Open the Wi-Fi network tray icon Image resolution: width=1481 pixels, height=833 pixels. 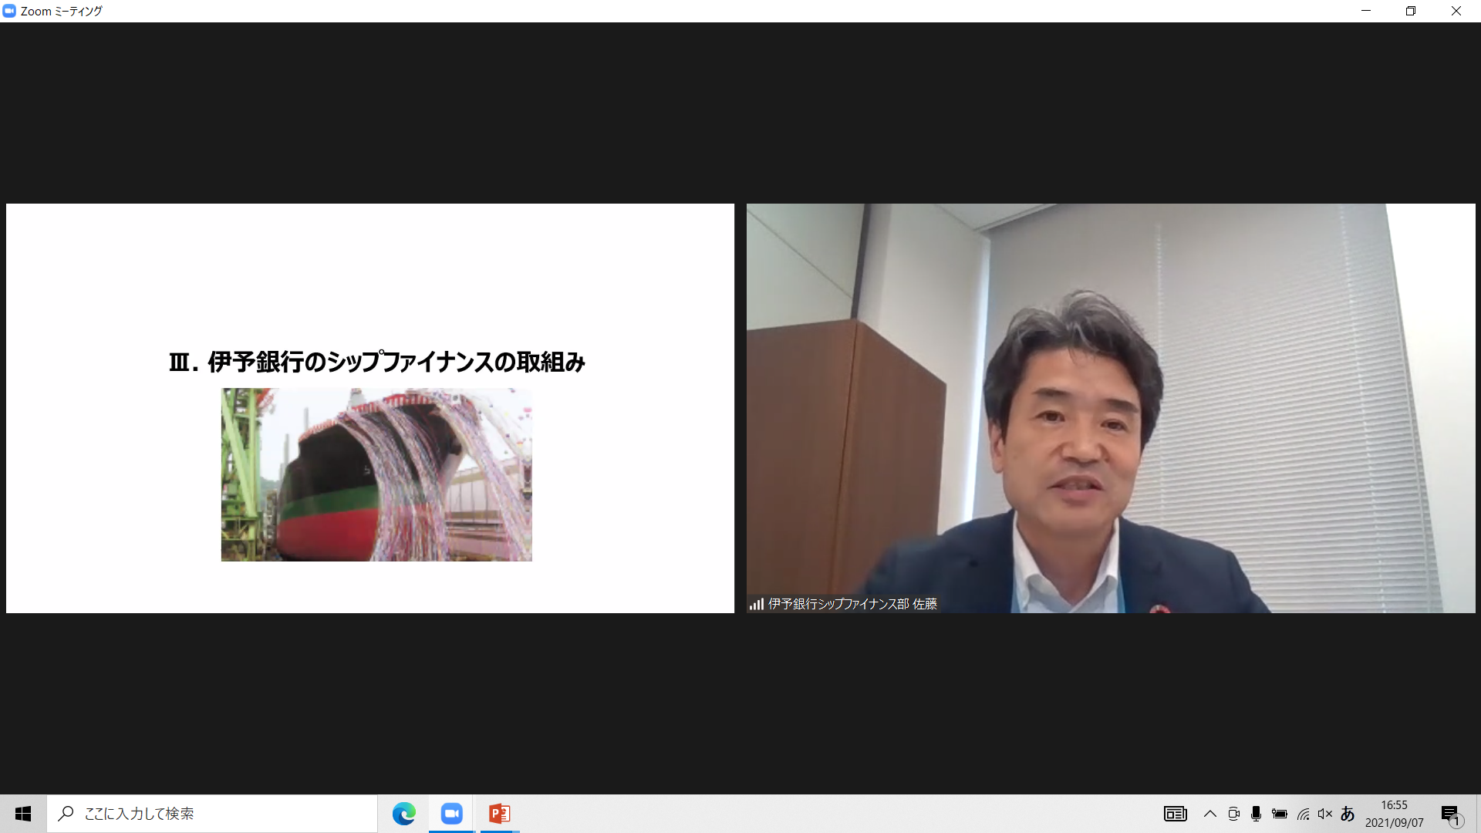[x=1303, y=814]
